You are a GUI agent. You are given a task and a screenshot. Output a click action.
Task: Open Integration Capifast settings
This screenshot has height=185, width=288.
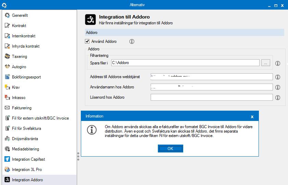click(28, 159)
